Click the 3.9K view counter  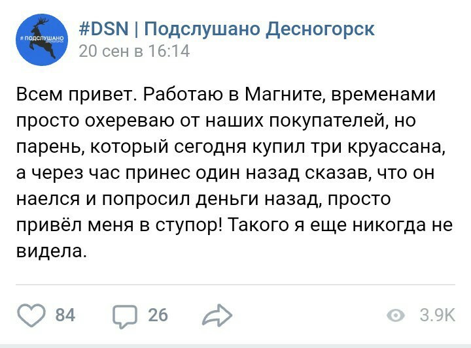pyautogui.click(x=436, y=316)
